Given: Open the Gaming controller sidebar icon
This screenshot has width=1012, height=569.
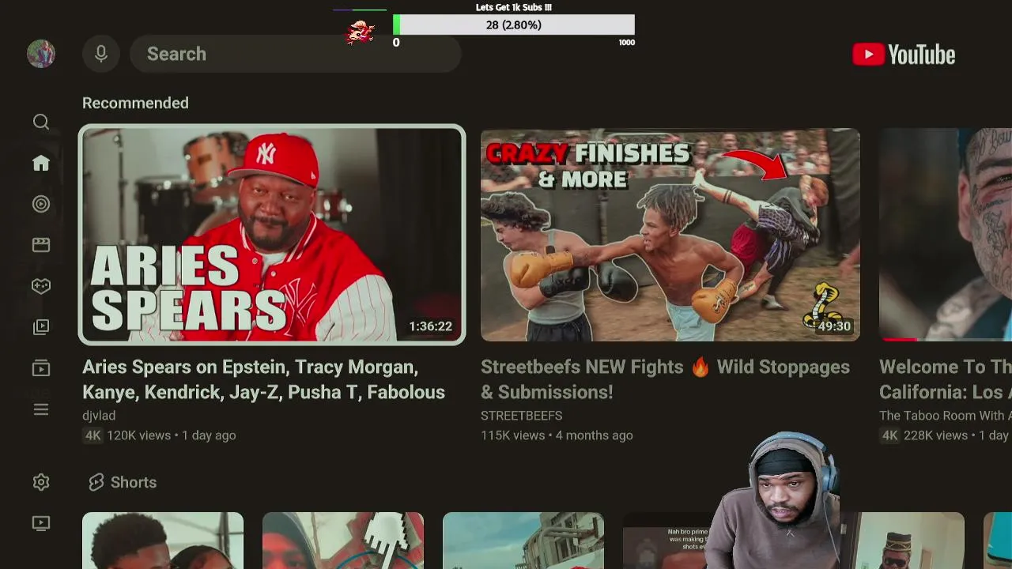Looking at the screenshot, I should 41,286.
